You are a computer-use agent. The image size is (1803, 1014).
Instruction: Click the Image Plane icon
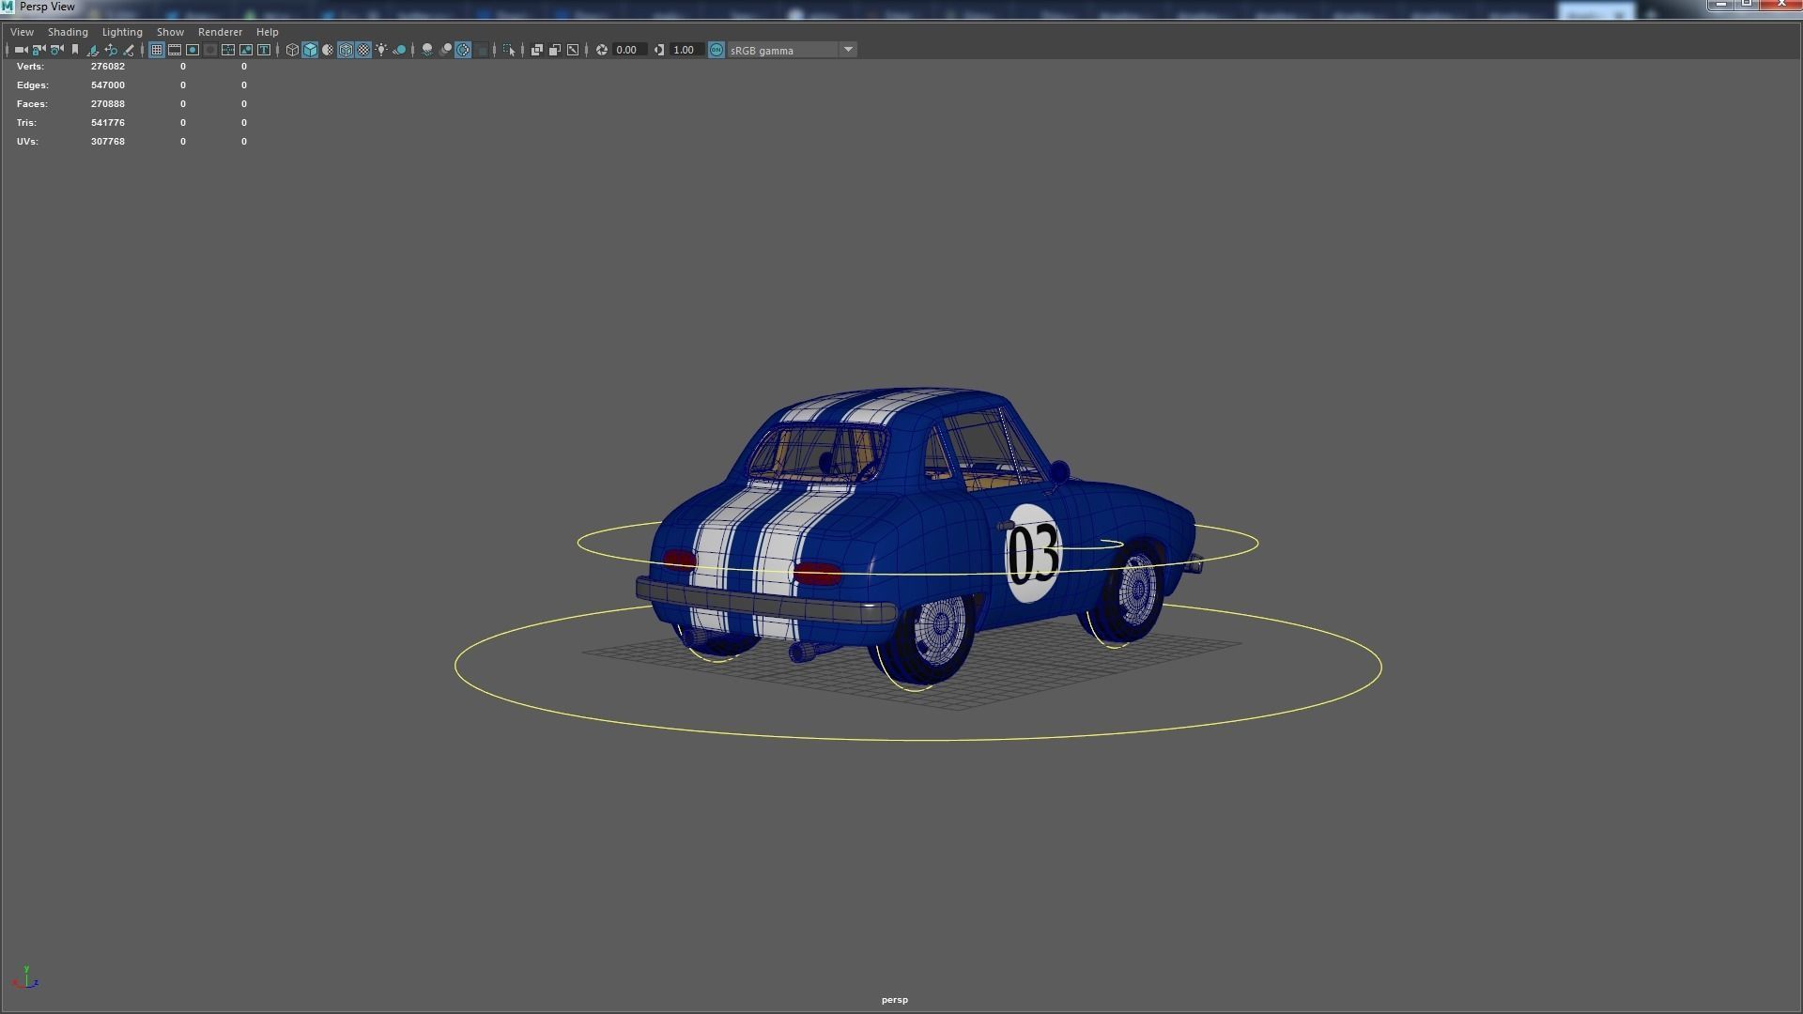(x=93, y=50)
